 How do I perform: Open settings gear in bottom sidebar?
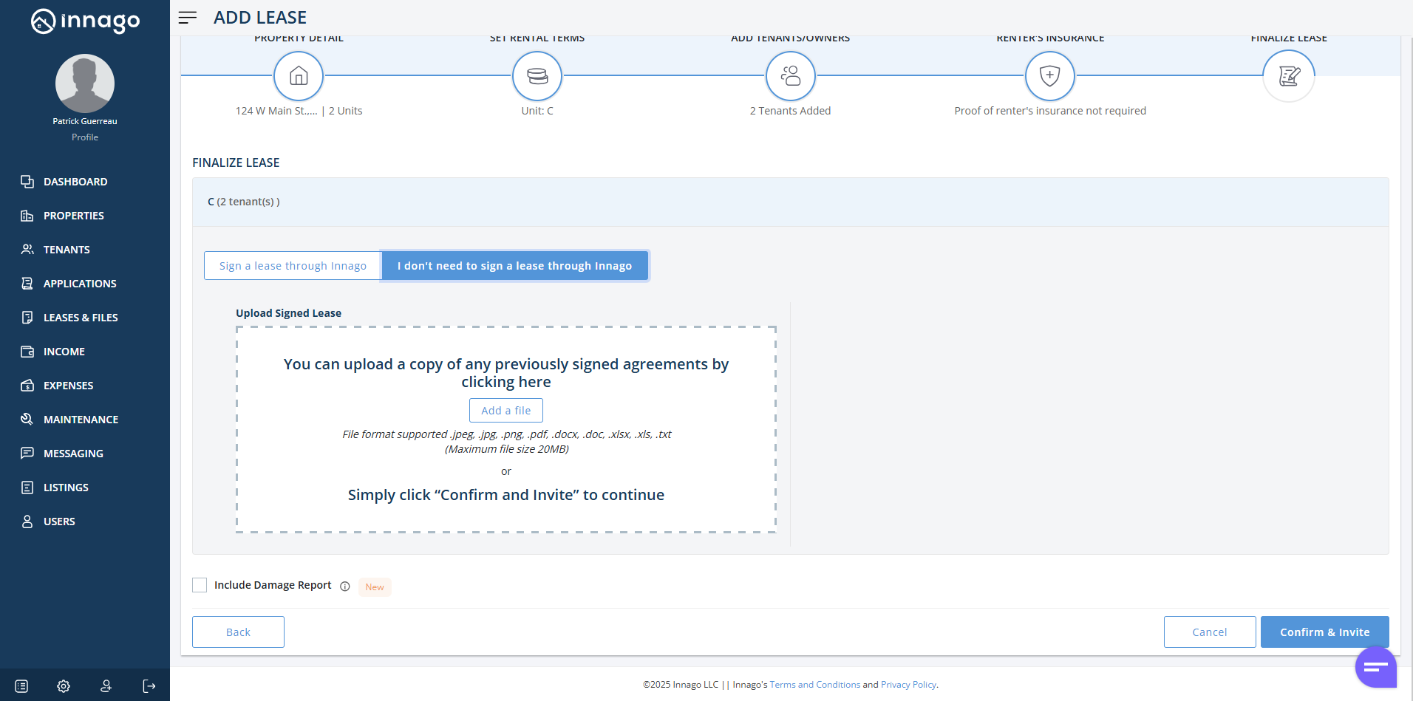pos(64,686)
